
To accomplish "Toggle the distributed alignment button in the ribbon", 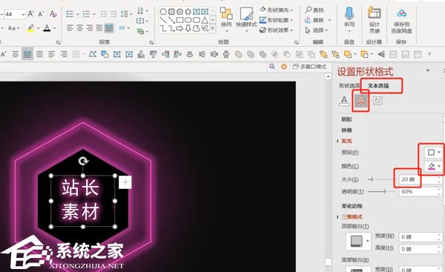I will pos(109,28).
